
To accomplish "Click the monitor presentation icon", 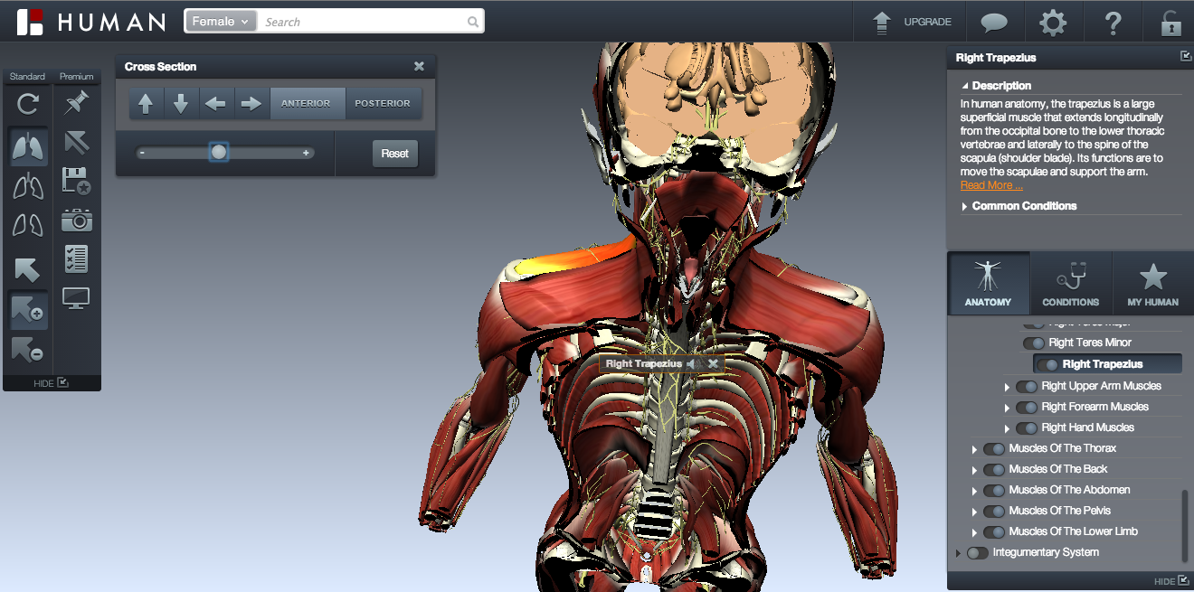I will click(x=77, y=296).
